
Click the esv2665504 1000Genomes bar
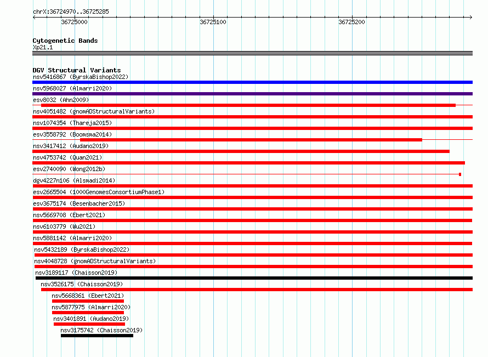tap(252, 197)
